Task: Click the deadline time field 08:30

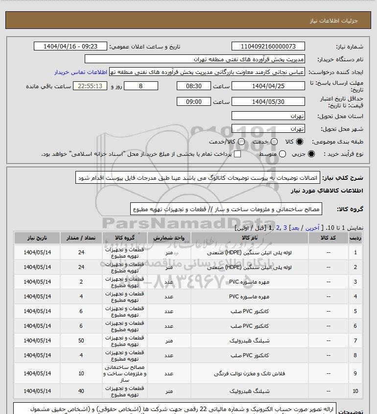Action: point(194,86)
